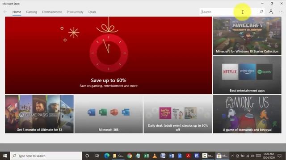286x160 pixels.
Task: Open File Explorer on the taskbar
Action: click(x=118, y=156)
